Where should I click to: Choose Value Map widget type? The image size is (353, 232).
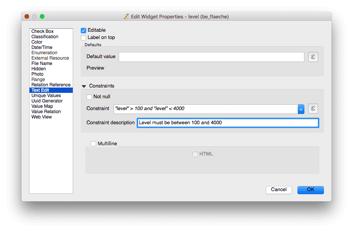[x=42, y=106]
